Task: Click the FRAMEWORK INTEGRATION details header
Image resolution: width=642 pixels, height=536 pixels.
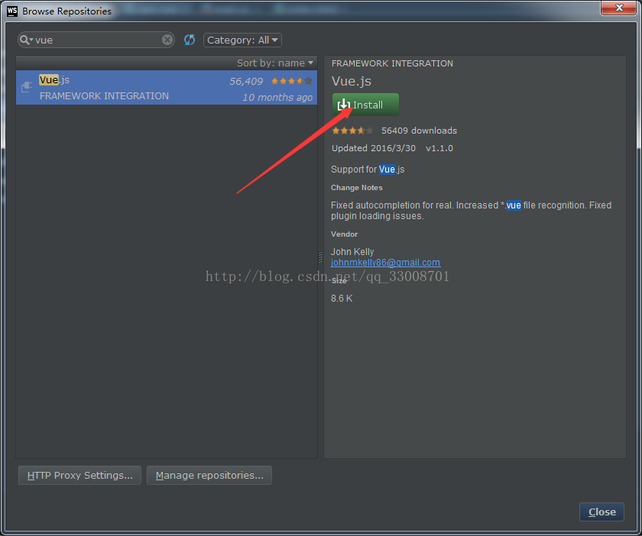Action: point(392,63)
